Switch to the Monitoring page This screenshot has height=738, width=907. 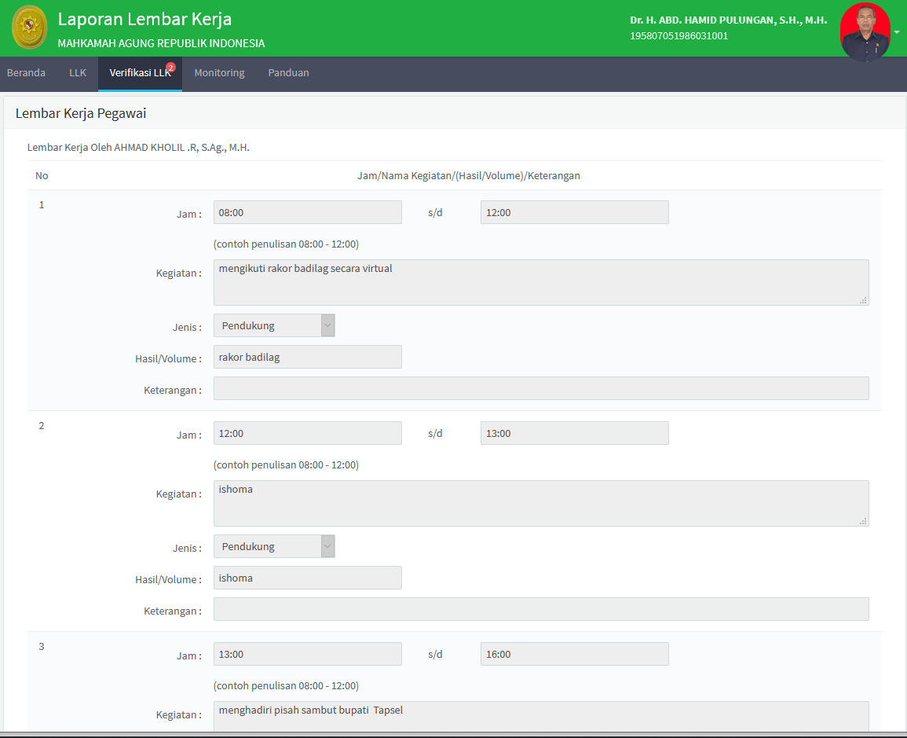219,73
